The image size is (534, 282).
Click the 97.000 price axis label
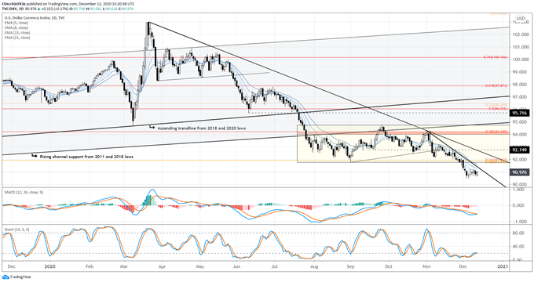coord(521,97)
